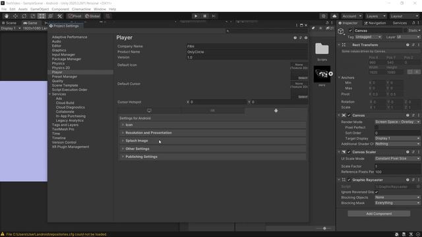Viewport: 422px width, 237px height.
Task: Select Input Manager in the settings list
Action: click(63, 55)
